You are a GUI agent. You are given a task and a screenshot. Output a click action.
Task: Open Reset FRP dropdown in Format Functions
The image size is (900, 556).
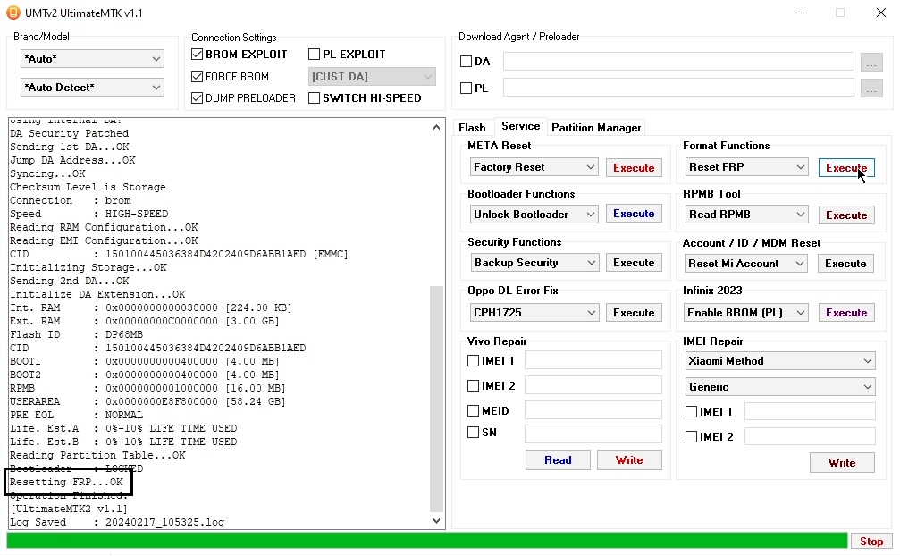coord(747,167)
